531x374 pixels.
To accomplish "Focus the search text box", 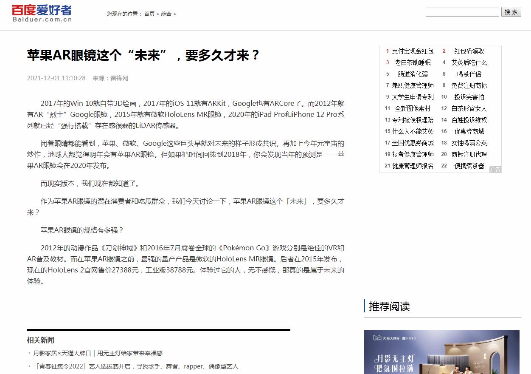I will (x=462, y=12).
